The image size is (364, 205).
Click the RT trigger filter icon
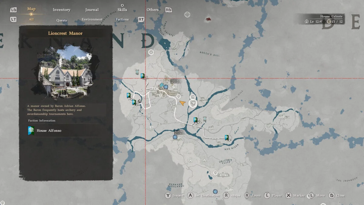point(141,19)
